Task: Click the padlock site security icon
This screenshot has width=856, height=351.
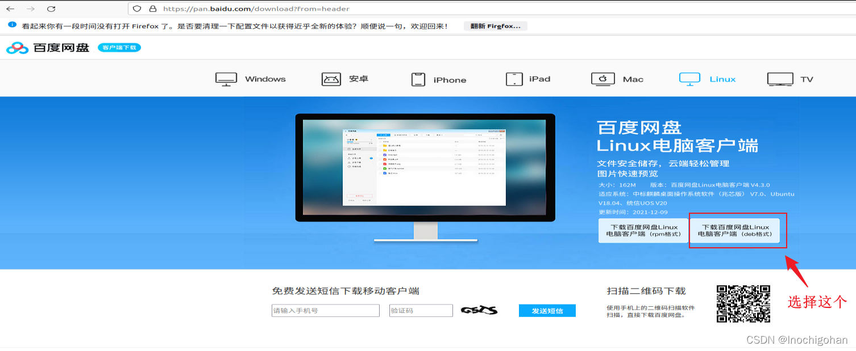Action: pos(152,9)
